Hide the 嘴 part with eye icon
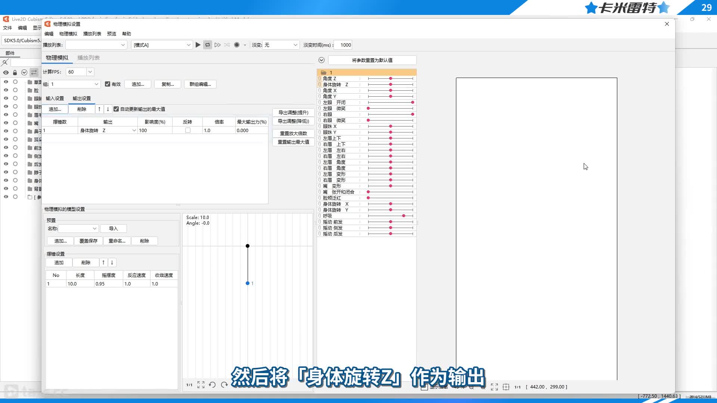This screenshot has width=717, height=403. pyautogui.click(x=6, y=123)
